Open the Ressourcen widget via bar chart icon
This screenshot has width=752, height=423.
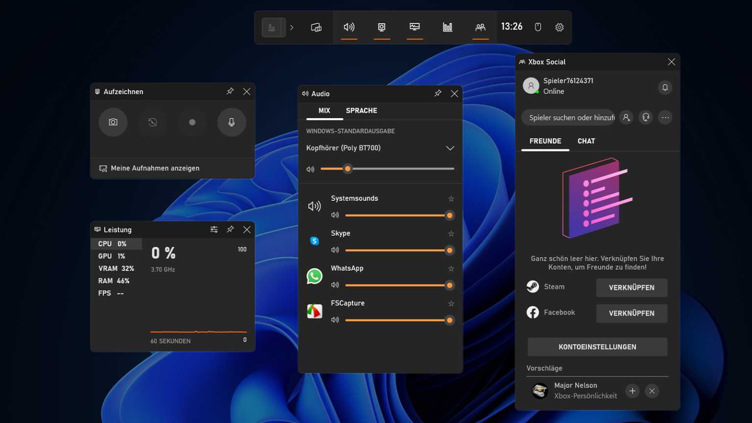tap(447, 27)
